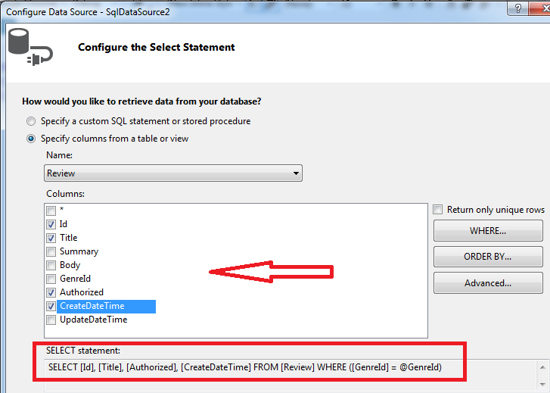Check the UpdateDateTime column checkbox
Viewport: 550px width, 393px height.
(51, 320)
